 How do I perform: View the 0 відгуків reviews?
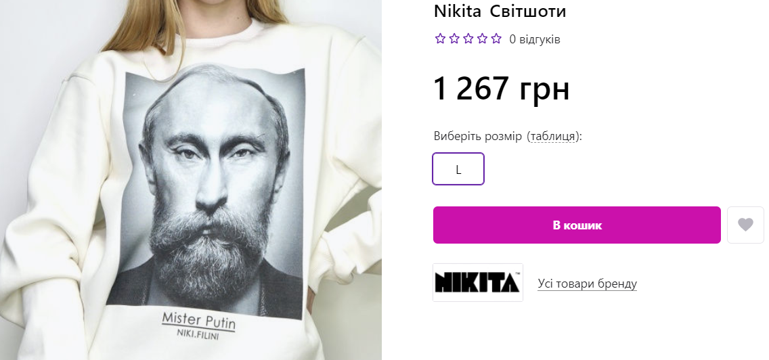point(535,39)
